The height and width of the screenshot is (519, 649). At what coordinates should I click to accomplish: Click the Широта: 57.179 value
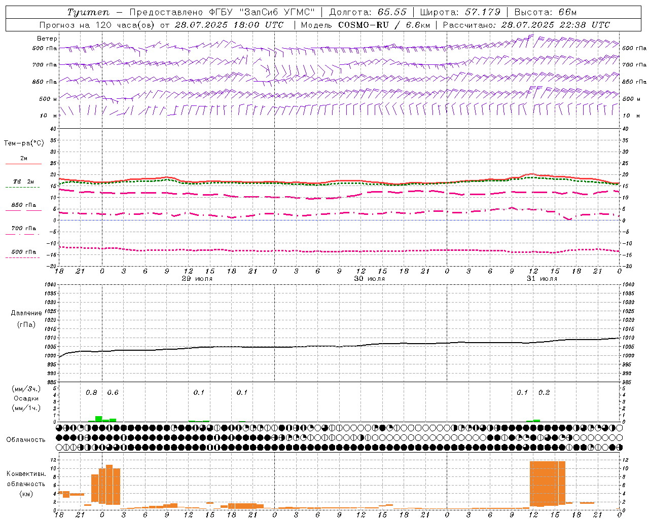[x=460, y=12]
